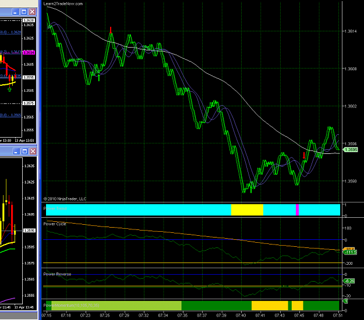Click the magenta 1.3614 price marker

[x=29, y=53]
